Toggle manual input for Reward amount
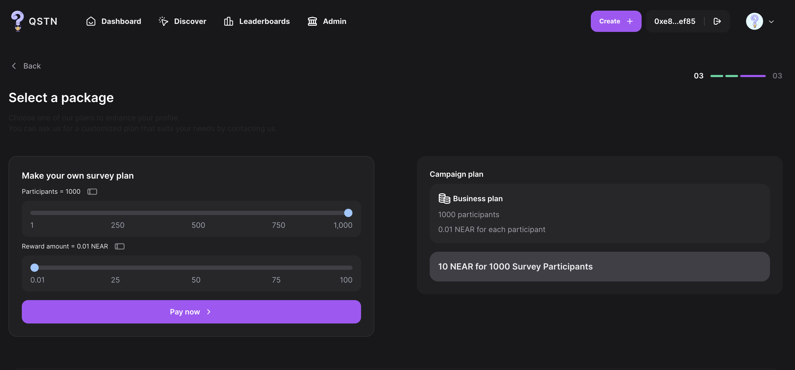Screen dimensions: 795x370 (x=119, y=246)
